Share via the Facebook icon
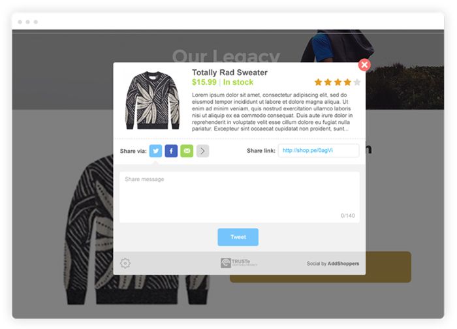The image size is (457, 329). (171, 151)
